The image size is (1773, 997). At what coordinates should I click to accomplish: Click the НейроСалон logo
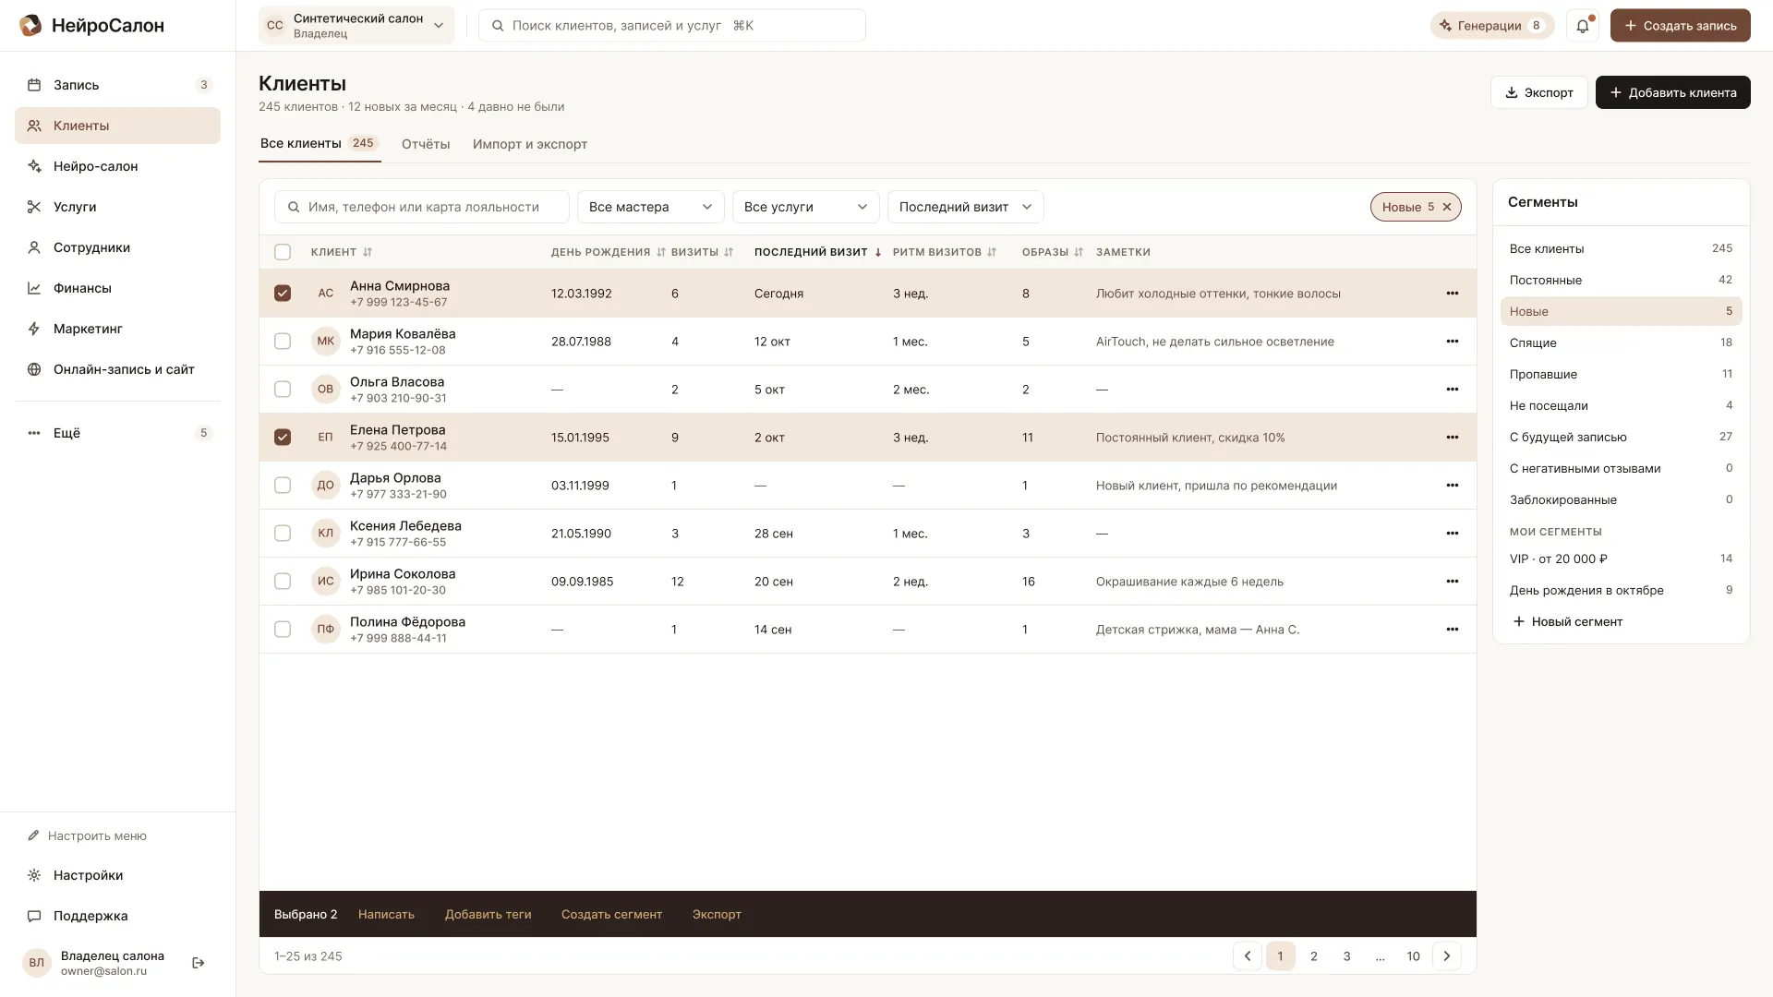point(91,26)
